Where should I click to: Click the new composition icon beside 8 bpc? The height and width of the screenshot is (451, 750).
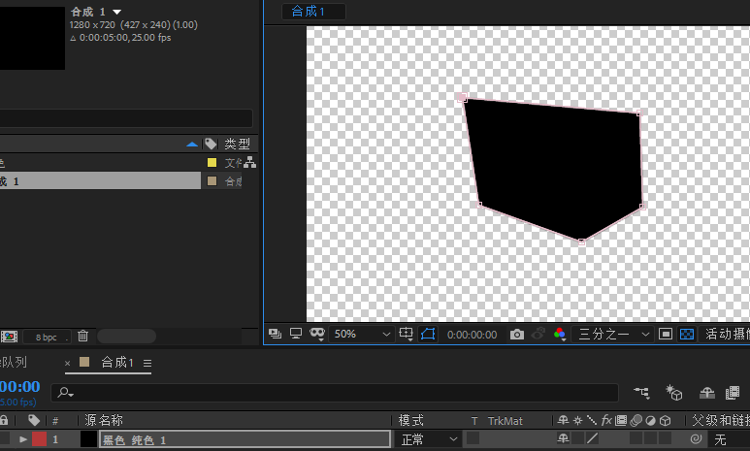(x=9, y=337)
